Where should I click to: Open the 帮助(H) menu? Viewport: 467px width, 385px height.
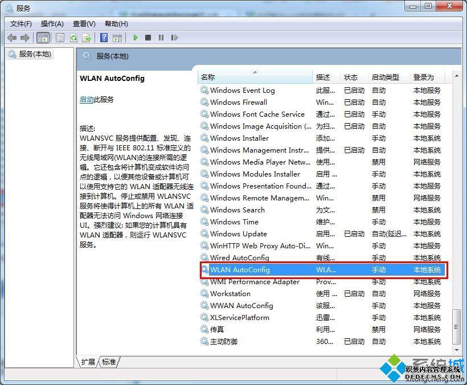click(116, 24)
